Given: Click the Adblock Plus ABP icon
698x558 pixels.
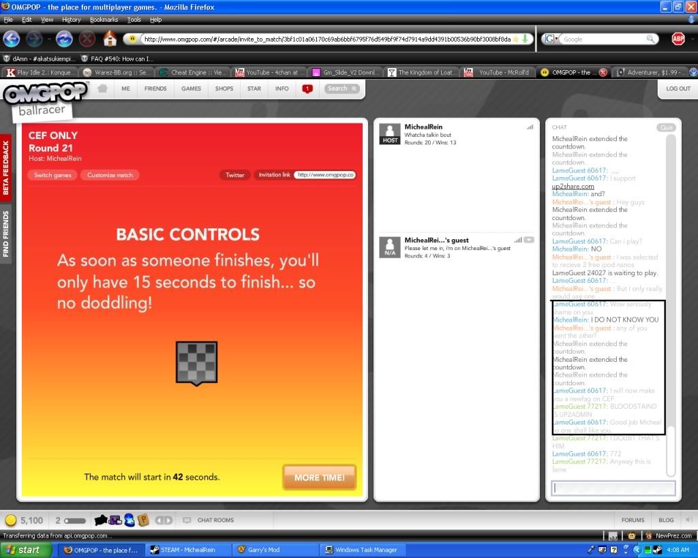Looking at the screenshot, I should click(678, 39).
